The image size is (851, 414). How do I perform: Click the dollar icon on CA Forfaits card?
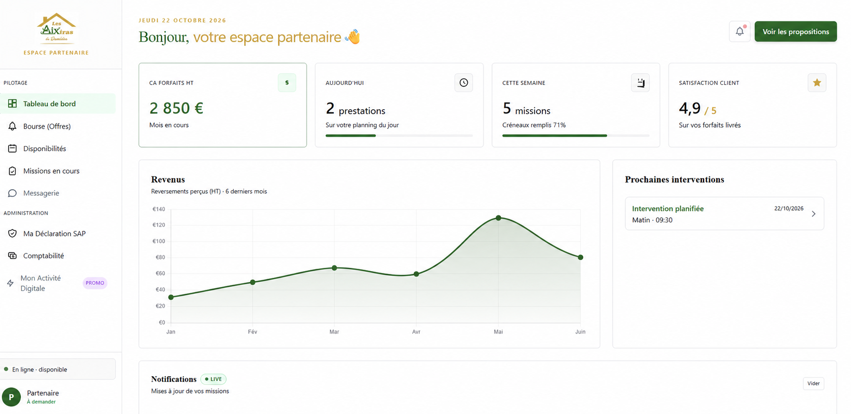click(x=287, y=83)
